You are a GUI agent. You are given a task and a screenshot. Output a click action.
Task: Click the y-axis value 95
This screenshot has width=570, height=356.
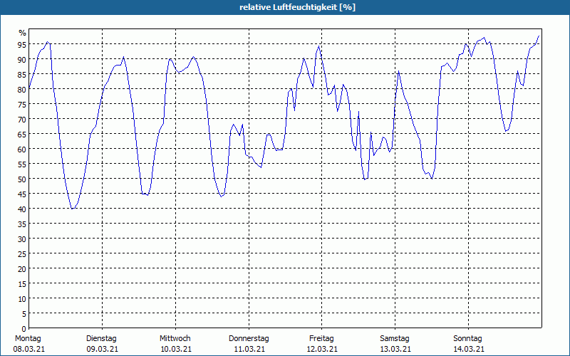(22, 45)
